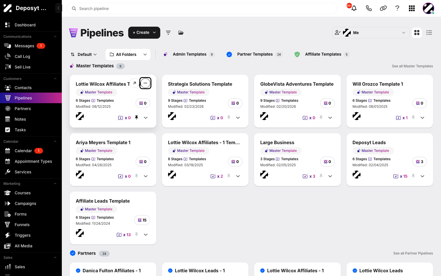This screenshot has height=276, width=441.
Task: Click the Strategix Solutions card owner avatar
Action: (x=172, y=116)
